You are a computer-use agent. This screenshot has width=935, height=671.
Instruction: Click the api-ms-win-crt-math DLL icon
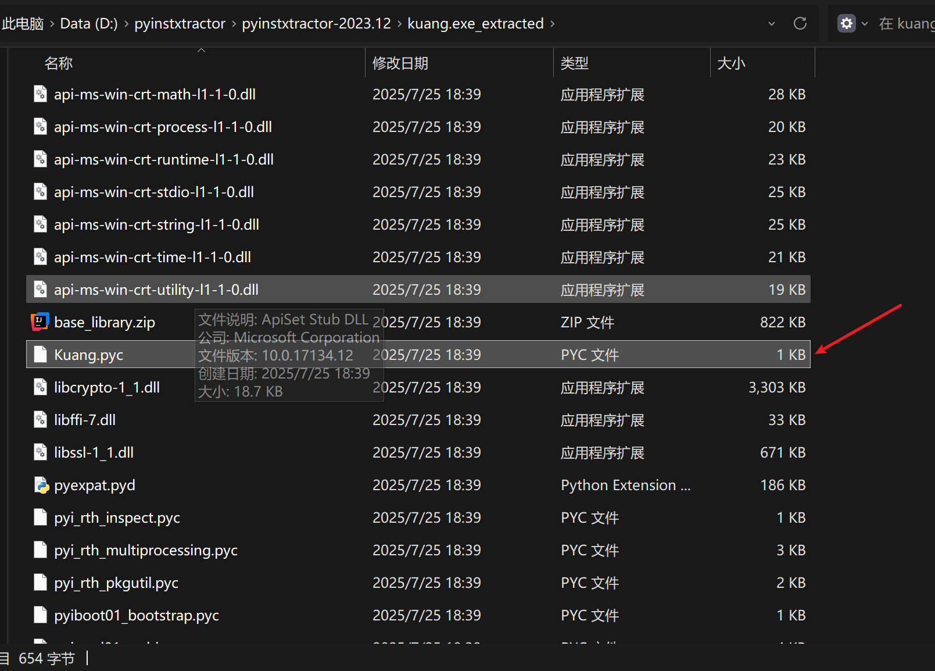(40, 94)
